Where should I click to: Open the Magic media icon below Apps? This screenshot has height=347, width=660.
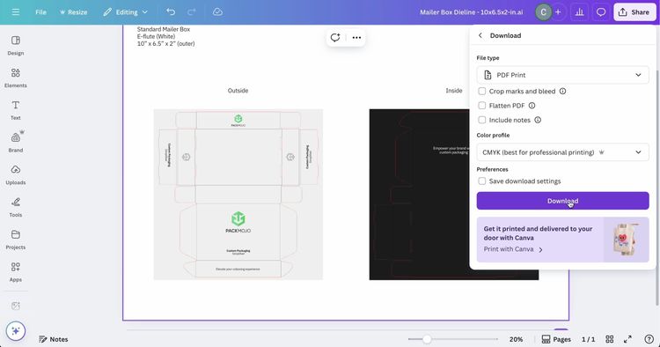point(16,306)
